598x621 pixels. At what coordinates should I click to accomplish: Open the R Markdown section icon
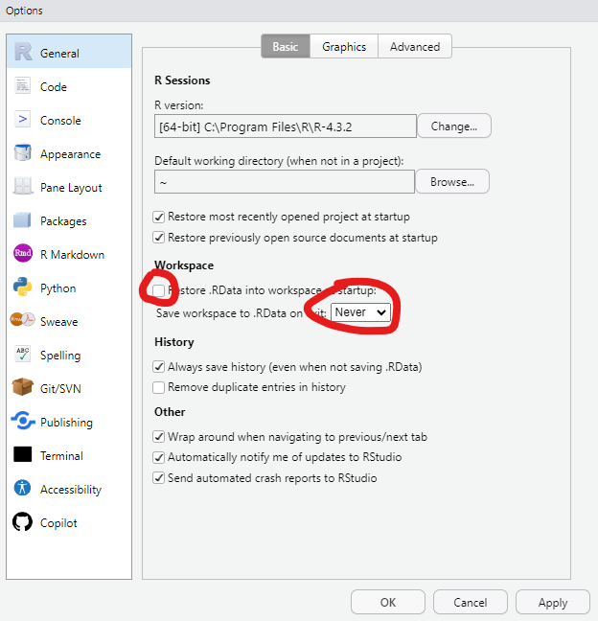(23, 255)
